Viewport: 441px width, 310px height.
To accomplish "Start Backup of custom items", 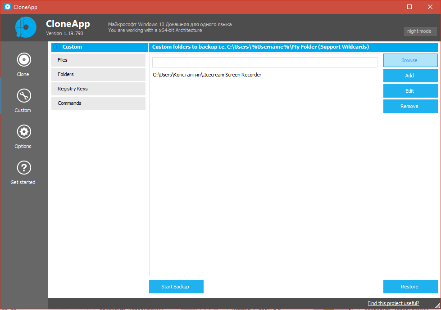I will click(x=176, y=287).
